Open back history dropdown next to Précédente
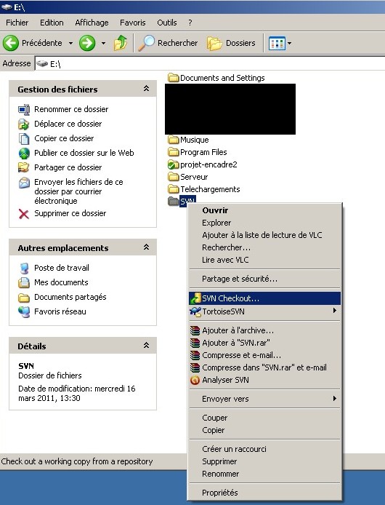This screenshot has height=505, width=385. (x=70, y=43)
